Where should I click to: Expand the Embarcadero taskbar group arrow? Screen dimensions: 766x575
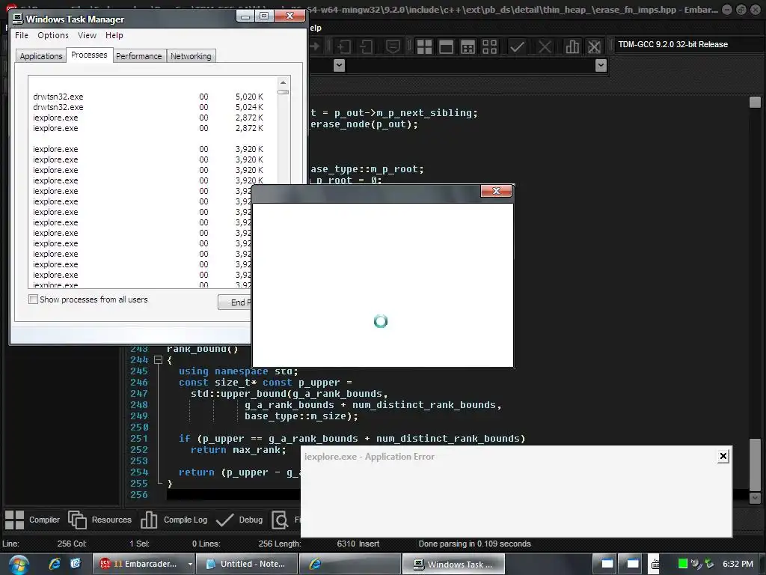(190, 565)
